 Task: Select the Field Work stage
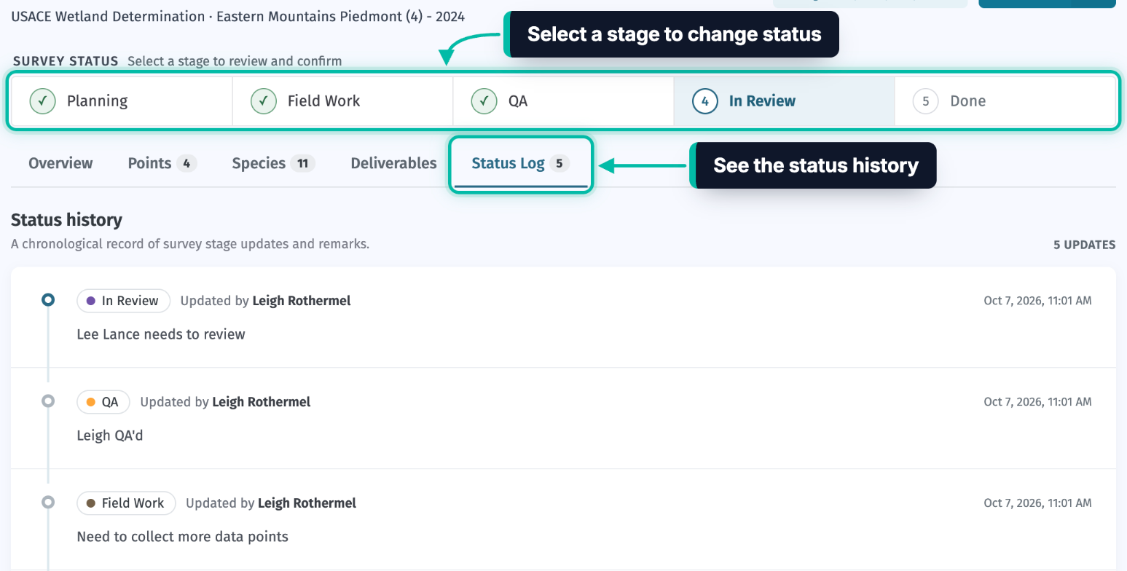coord(342,101)
